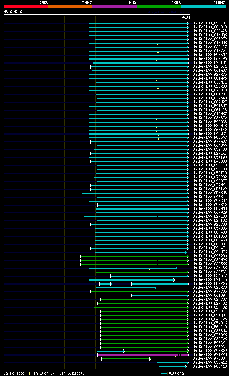Click the cyan alignment bar for UniRef100_C5XKU8
This screenshot has width=229, height=376.
click(x=135, y=193)
